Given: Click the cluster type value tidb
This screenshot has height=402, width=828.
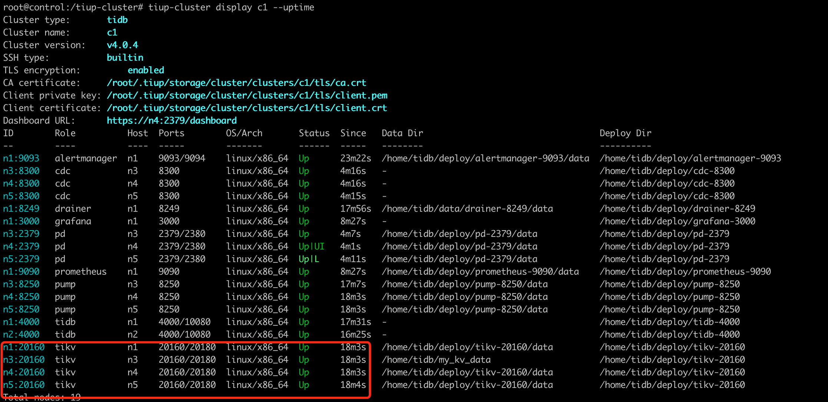Looking at the screenshot, I should coord(117,20).
